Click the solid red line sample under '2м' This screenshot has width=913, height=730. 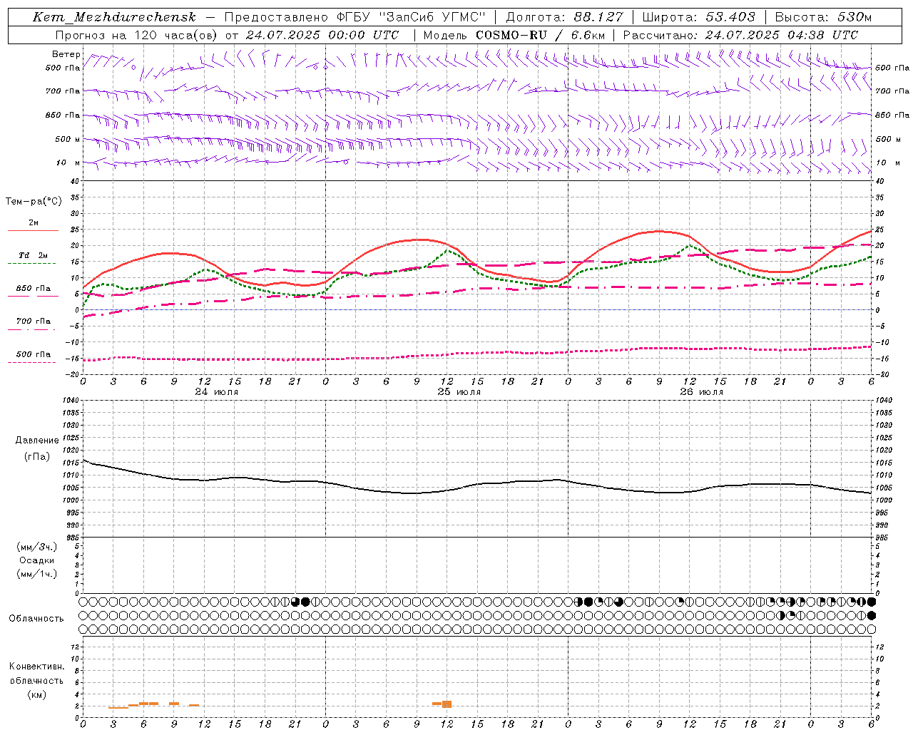tap(33, 231)
